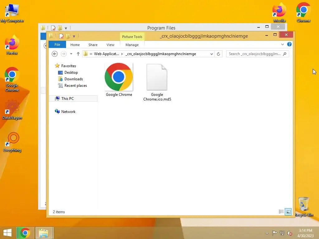Open Chrome shortcut at top right
The width and height of the screenshot is (319, 239).
click(x=303, y=12)
